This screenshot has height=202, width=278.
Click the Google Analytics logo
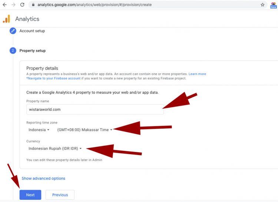(x=7, y=19)
